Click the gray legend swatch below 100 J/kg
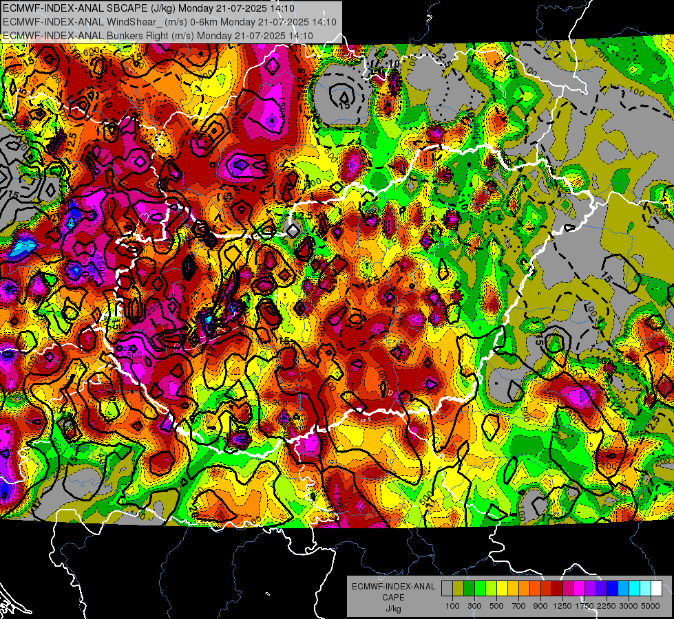Image resolution: width=674 pixels, height=619 pixels. coord(447,588)
